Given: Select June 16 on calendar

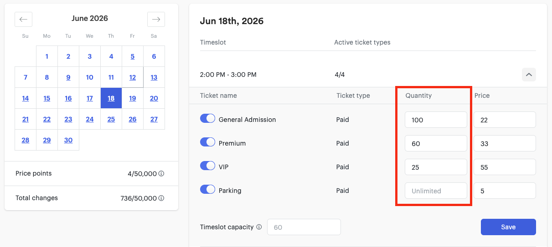Looking at the screenshot, I should click(68, 98).
